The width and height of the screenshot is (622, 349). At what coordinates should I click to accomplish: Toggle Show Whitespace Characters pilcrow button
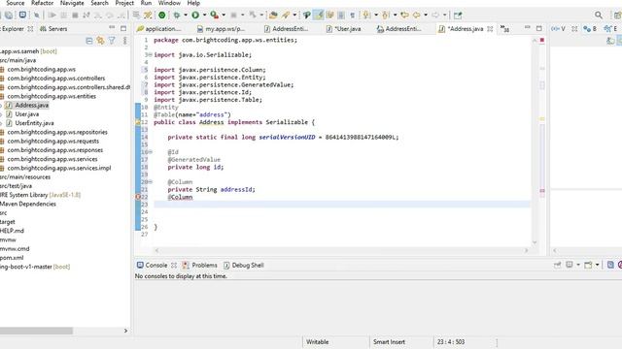click(x=352, y=16)
